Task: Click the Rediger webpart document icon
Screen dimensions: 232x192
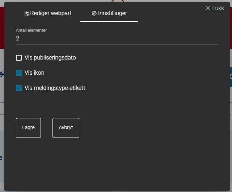Action: [x=27, y=13]
